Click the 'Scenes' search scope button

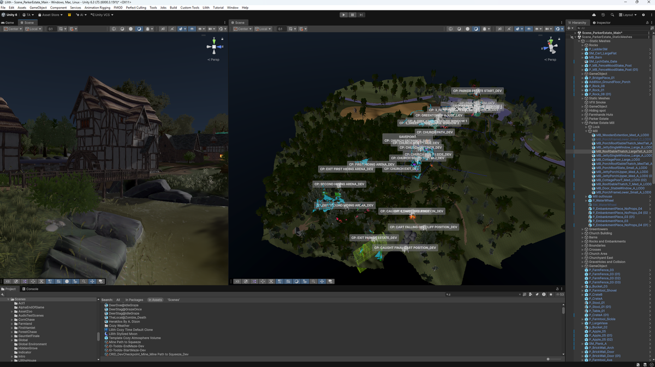[174, 300]
